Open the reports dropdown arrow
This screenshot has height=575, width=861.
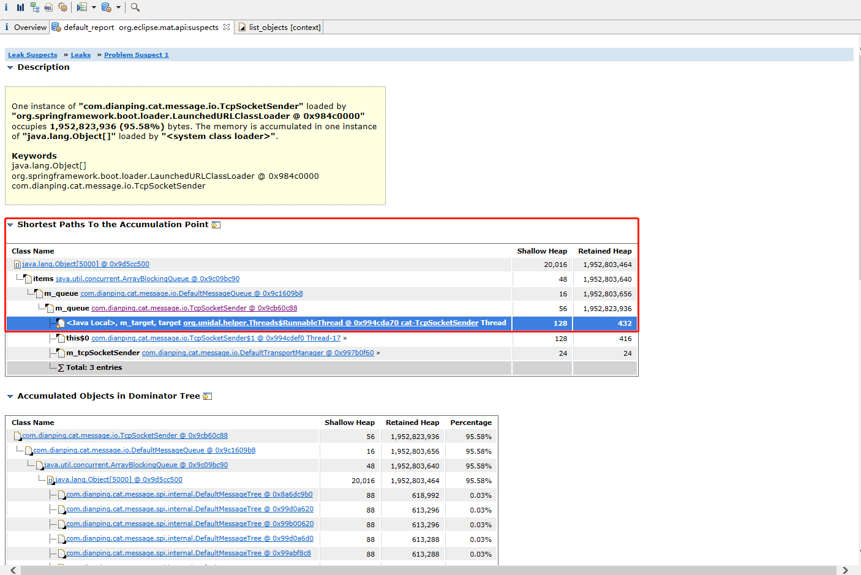click(x=94, y=7)
